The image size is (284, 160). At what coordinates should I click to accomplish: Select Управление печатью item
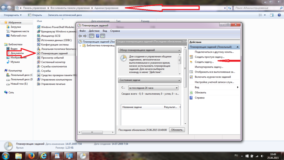[x=51, y=84]
